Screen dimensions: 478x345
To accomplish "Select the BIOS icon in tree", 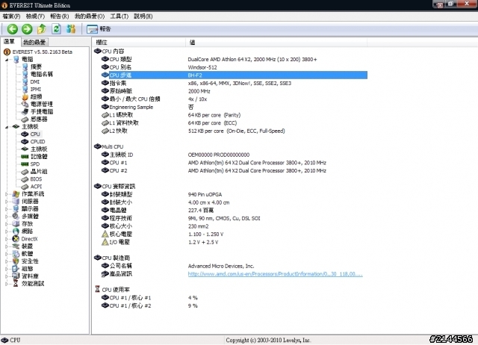I will 25,179.
